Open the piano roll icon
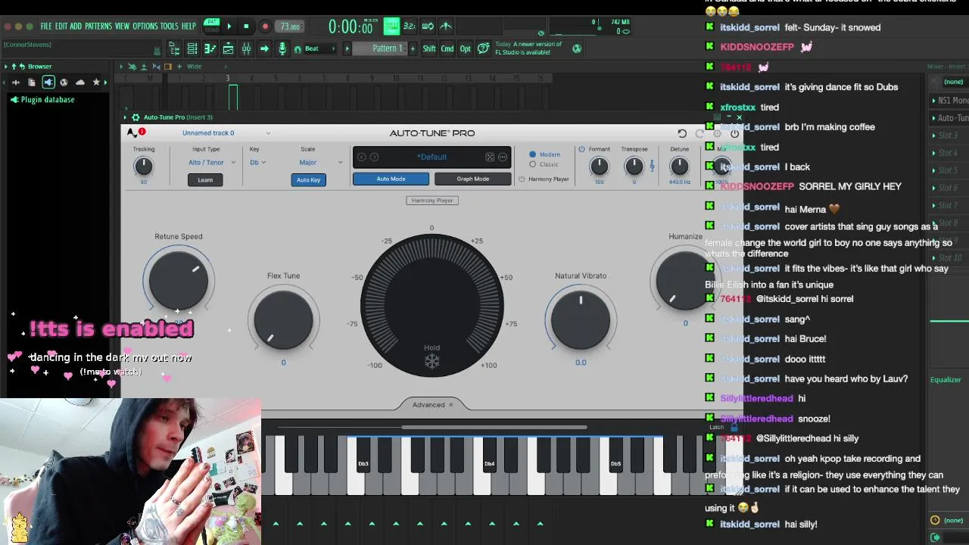Screen dimensions: 969x545 [x=210, y=48]
